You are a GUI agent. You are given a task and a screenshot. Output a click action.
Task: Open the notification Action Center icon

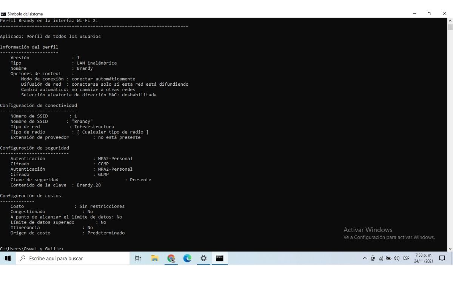click(x=442, y=259)
